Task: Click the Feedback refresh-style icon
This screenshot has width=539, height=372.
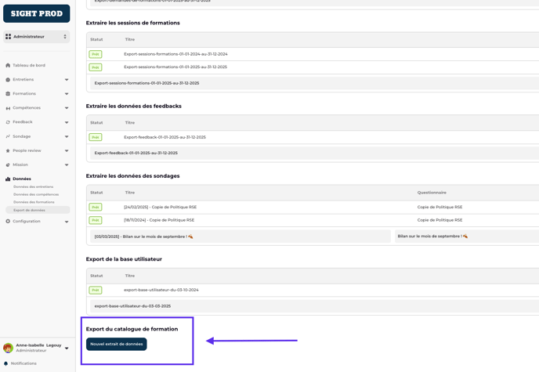Action: [x=8, y=122]
